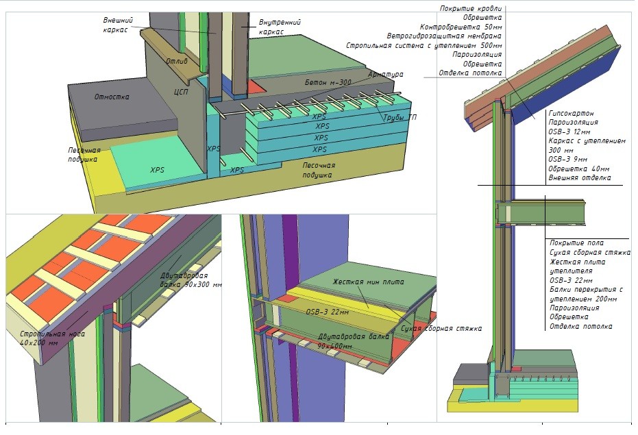
Task: Click the "Гипсокартон" wall layer entry
Action: [571, 112]
